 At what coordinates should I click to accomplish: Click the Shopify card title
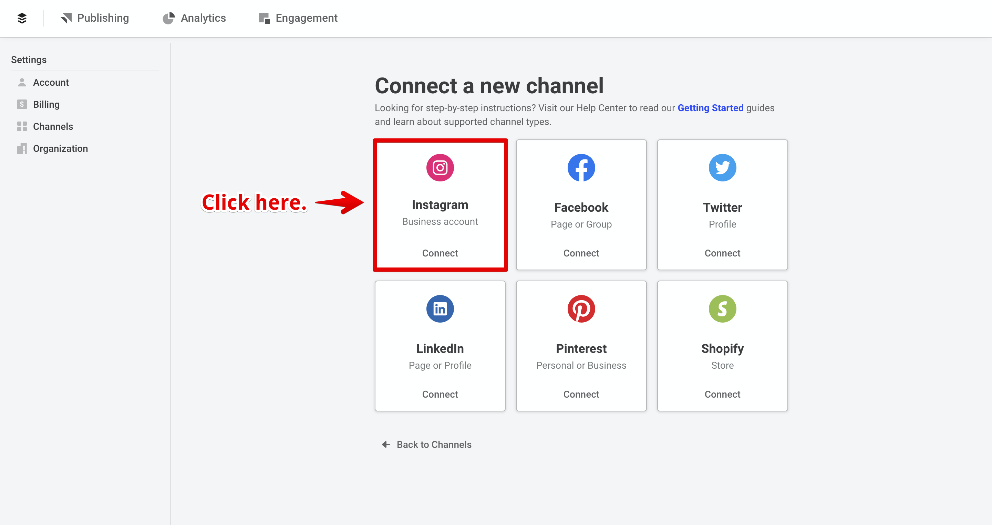722,349
